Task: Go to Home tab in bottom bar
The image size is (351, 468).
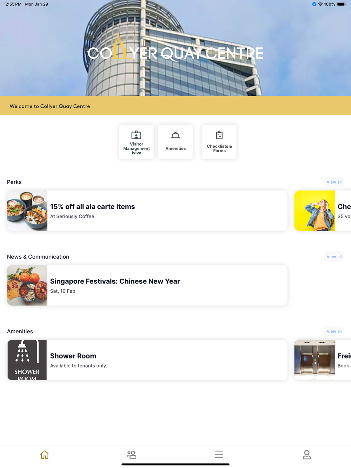Action: [x=44, y=455]
